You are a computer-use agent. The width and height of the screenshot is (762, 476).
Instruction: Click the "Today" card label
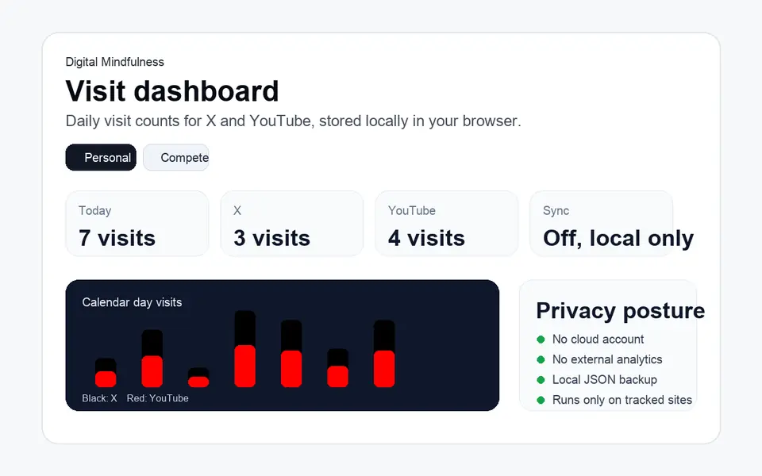pos(95,211)
